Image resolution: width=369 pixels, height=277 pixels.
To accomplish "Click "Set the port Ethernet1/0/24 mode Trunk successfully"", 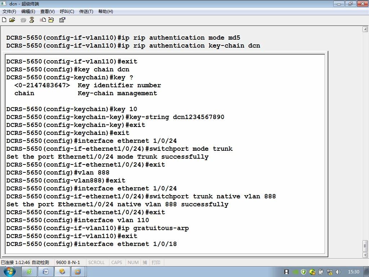I will tap(107, 157).
